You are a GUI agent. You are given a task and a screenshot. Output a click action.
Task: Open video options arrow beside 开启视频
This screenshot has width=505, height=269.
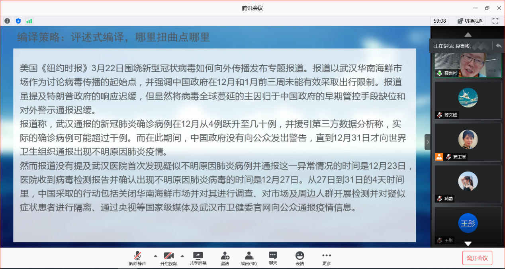[182, 256]
